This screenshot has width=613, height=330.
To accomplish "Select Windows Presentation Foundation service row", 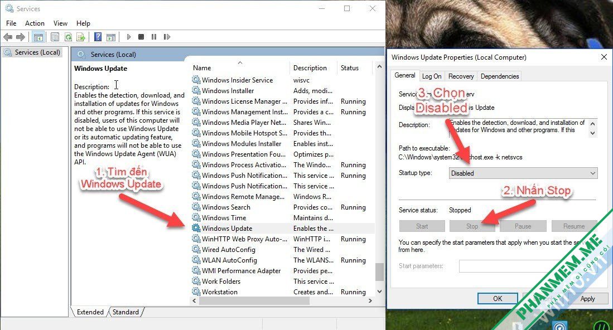I will (283, 154).
